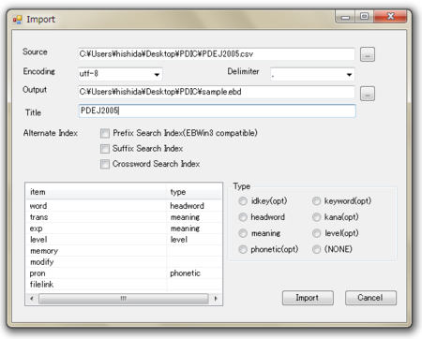Click the Import window title icon

(x=17, y=20)
